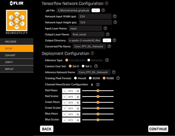Click the .pb File path field
The image size is (175, 136).
click(73, 10)
